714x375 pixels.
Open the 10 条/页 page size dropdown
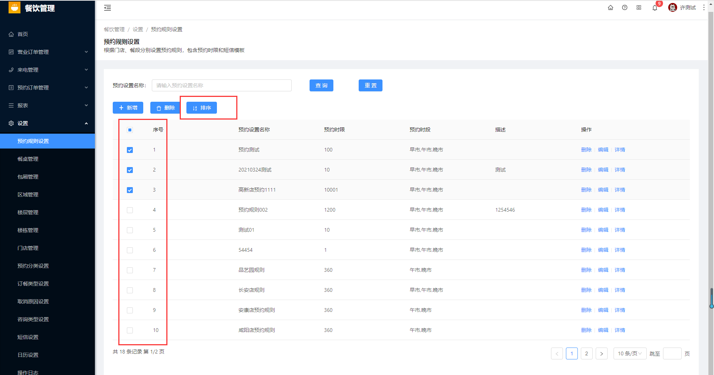point(630,353)
